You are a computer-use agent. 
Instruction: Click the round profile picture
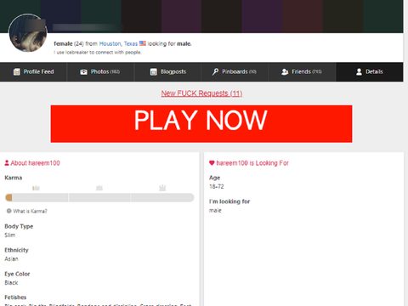(x=28, y=33)
